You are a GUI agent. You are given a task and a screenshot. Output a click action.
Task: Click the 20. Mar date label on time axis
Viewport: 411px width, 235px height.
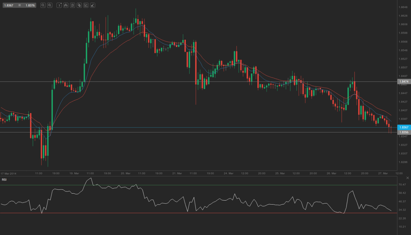(125, 173)
